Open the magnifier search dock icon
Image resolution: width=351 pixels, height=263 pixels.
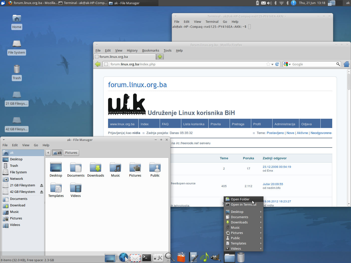(169, 257)
